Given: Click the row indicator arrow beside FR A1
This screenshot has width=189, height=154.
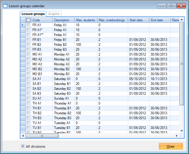Looking at the screenshot, I should [23, 25].
